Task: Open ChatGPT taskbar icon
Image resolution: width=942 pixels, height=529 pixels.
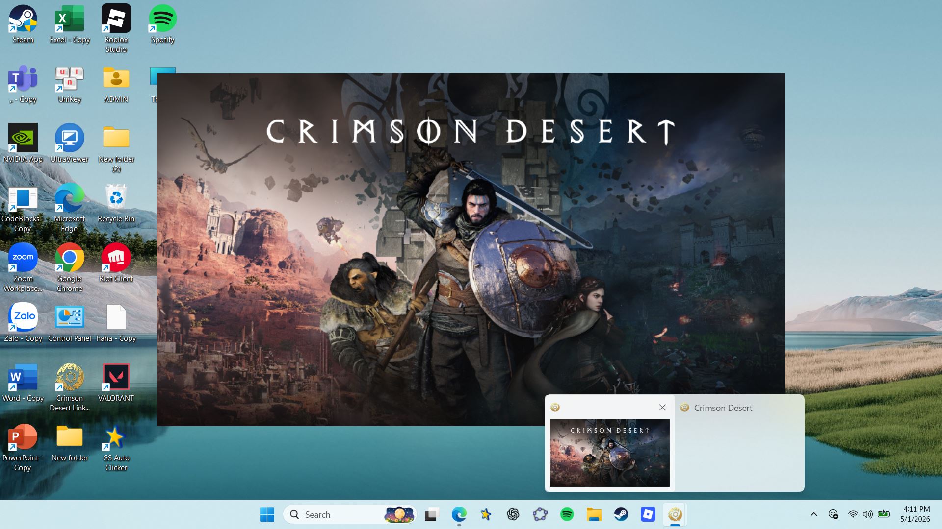Action: coord(513,514)
